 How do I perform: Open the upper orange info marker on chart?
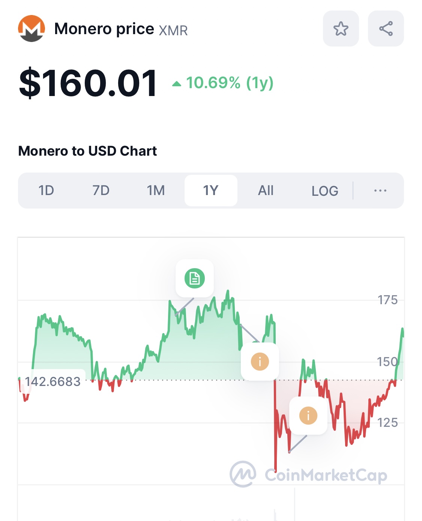(260, 362)
